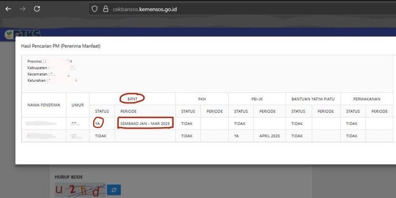This screenshot has width=396, height=198.
Task: Click the captcha code image
Action: click(80, 190)
